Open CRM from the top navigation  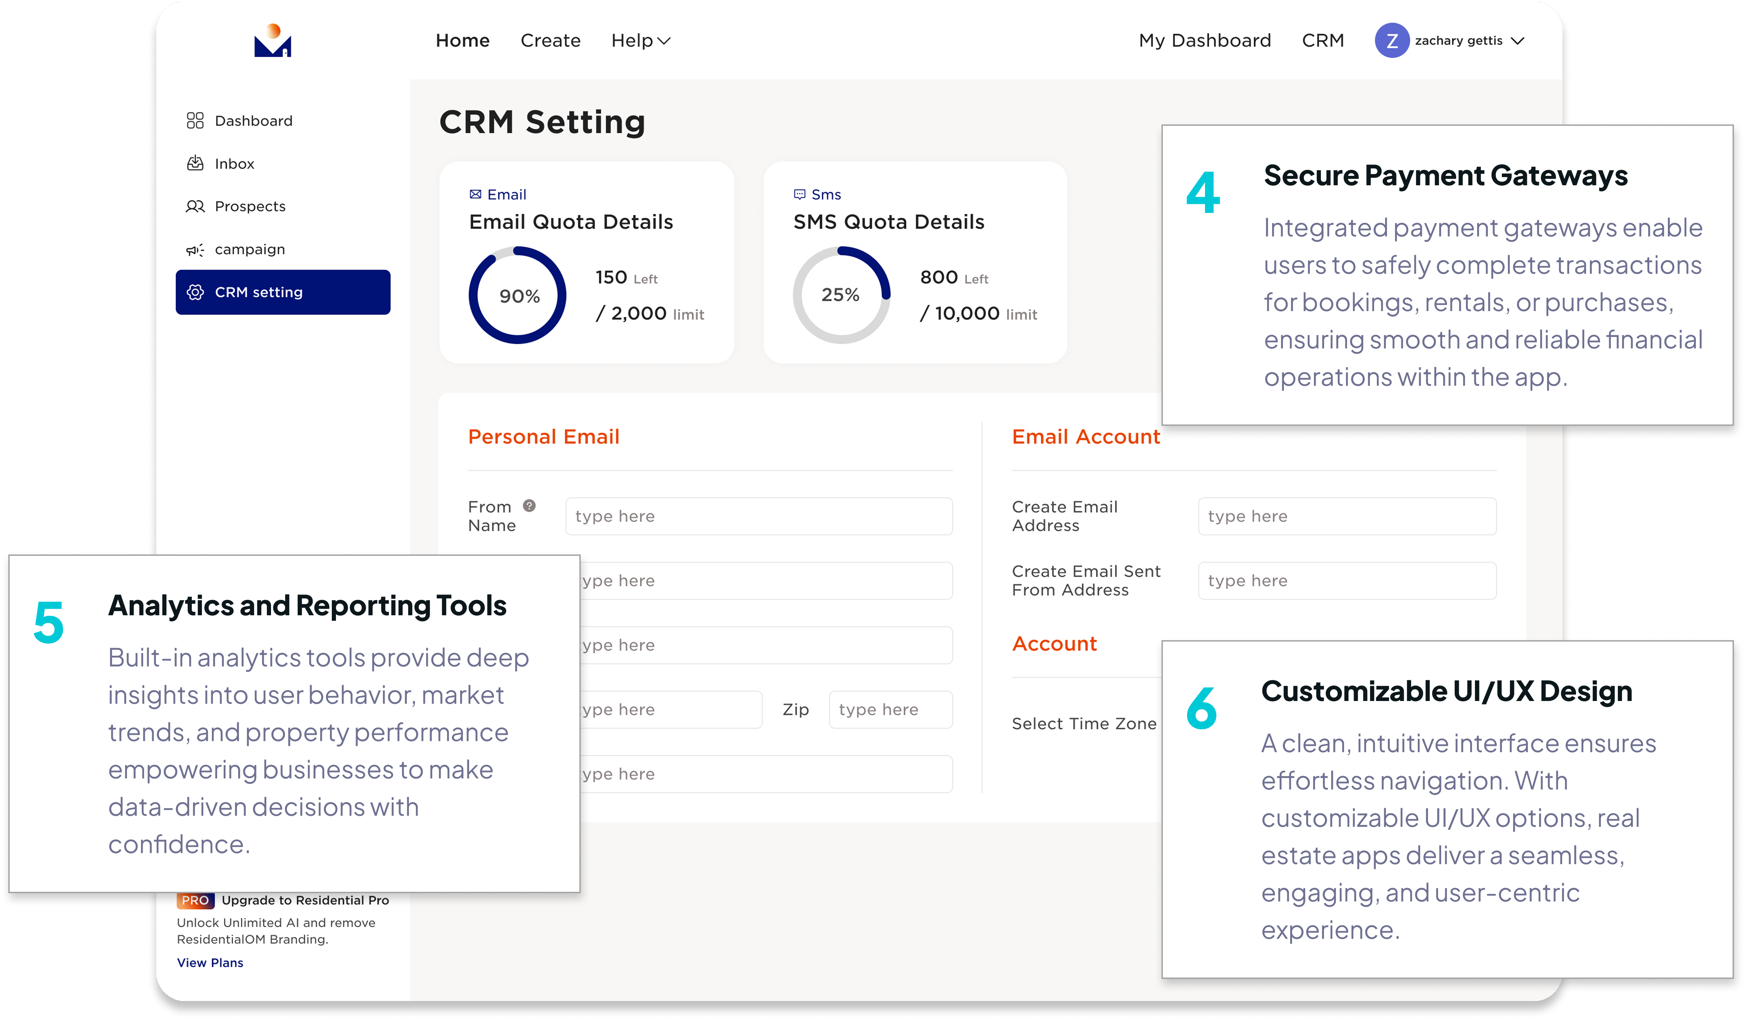point(1323,41)
